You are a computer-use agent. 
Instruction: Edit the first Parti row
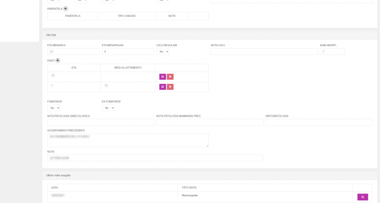pos(163,77)
